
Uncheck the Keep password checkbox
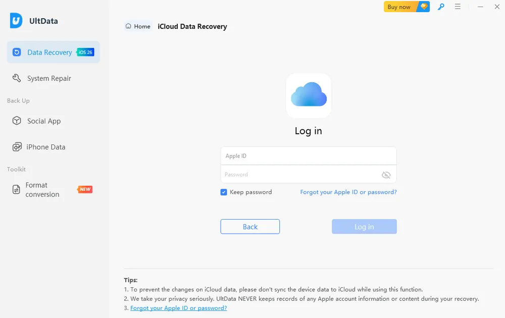click(x=224, y=192)
